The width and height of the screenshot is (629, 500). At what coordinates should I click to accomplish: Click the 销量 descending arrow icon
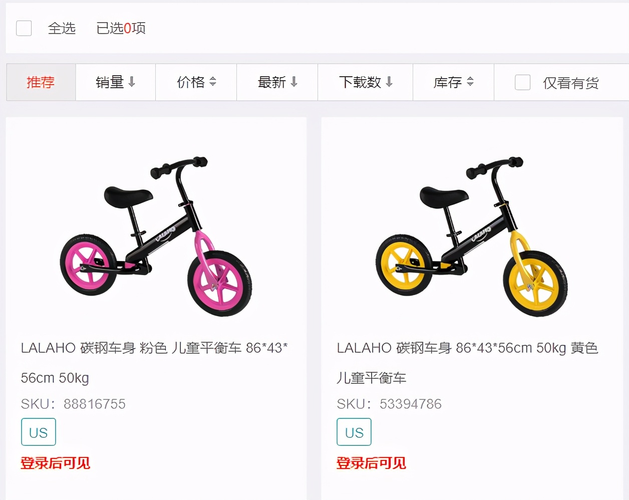pyautogui.click(x=131, y=82)
